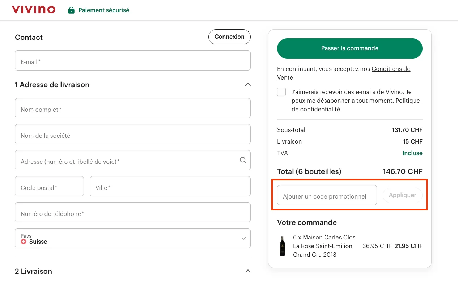Focus the Nom de la société field
Image resolution: width=458 pixels, height=281 pixels.
click(133, 134)
